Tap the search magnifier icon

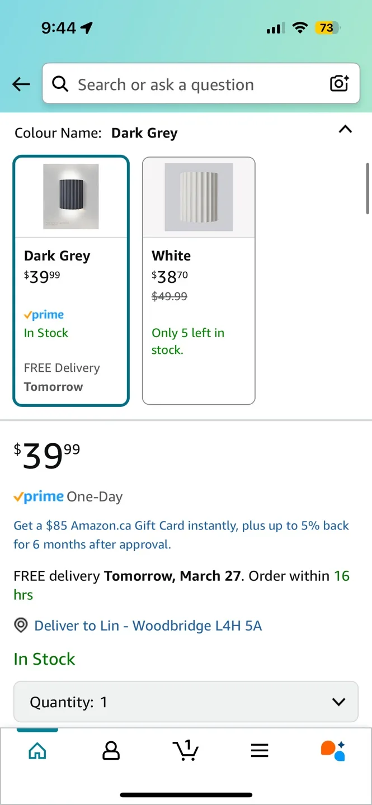point(60,84)
